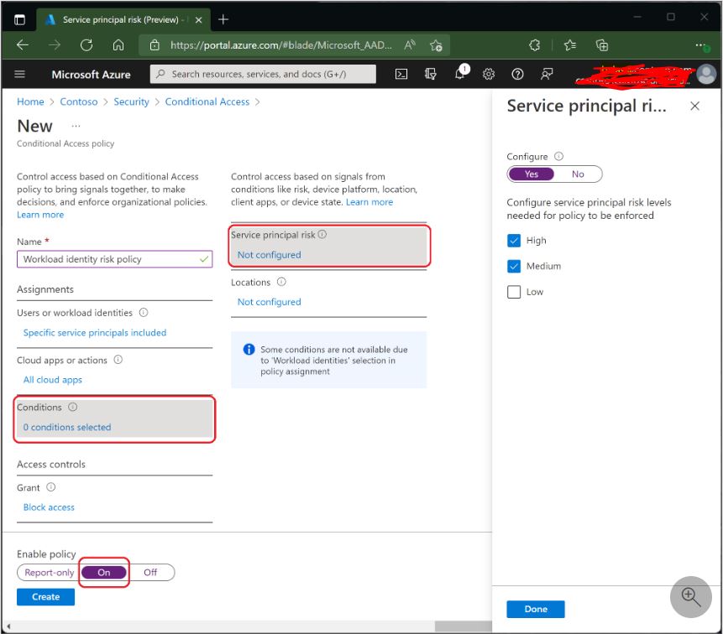Image resolution: width=723 pixels, height=634 pixels.
Task: Open the favorites list icon
Action: [x=570, y=44]
